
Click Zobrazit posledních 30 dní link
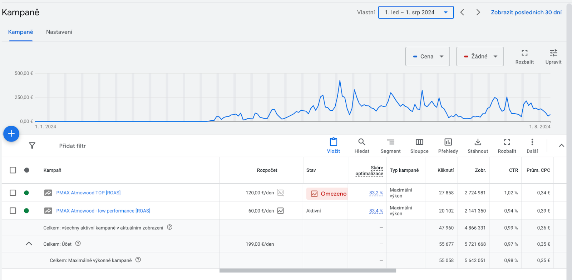(x=526, y=12)
